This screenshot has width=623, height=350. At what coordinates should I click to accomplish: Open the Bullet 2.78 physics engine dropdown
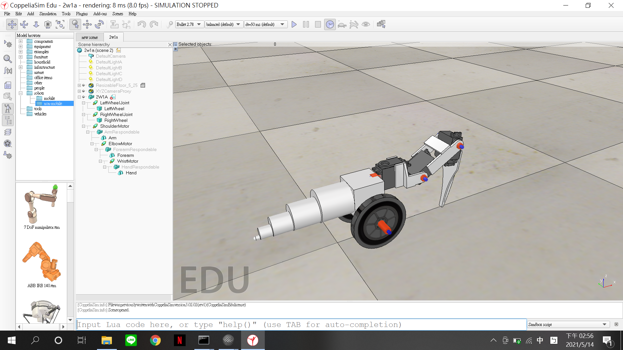[189, 24]
